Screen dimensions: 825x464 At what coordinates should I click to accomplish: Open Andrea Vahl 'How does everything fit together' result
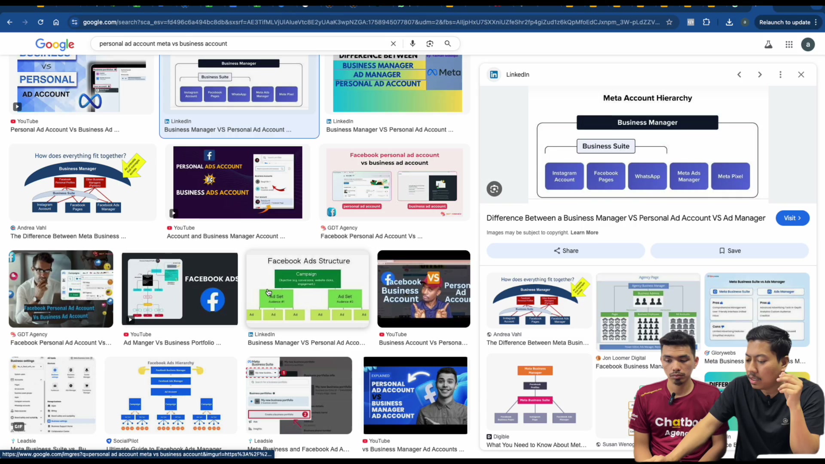click(x=82, y=182)
